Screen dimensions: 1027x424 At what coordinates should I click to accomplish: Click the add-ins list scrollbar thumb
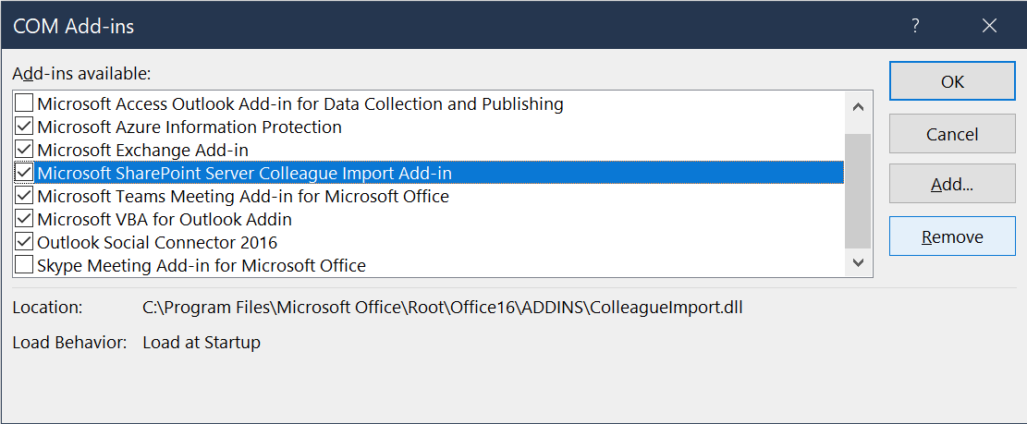coord(859,189)
